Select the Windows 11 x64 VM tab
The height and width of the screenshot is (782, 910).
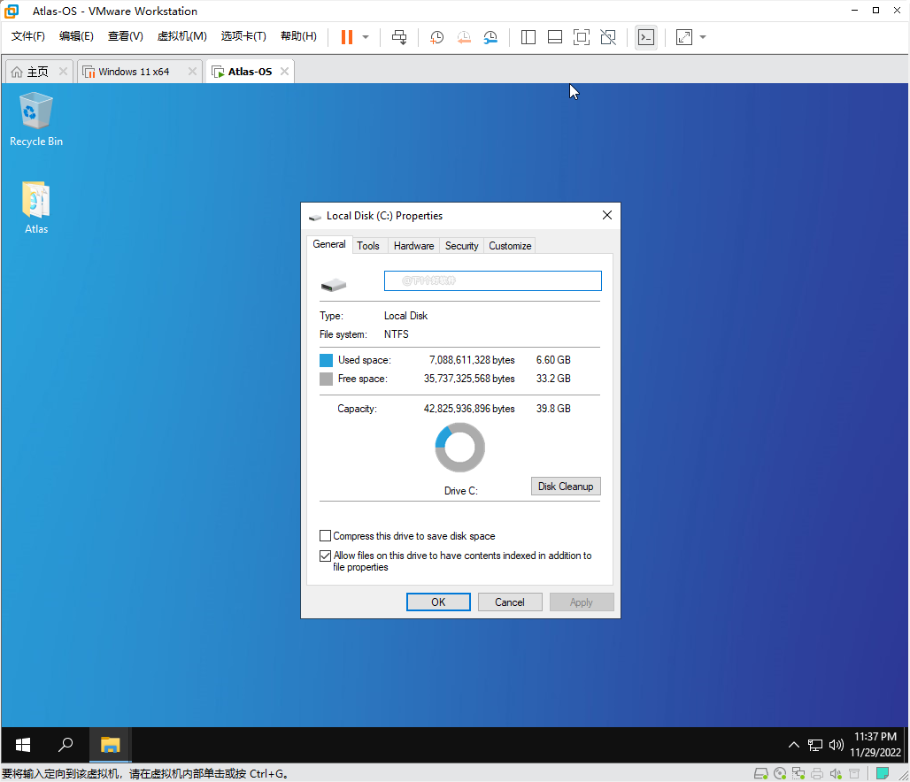134,72
